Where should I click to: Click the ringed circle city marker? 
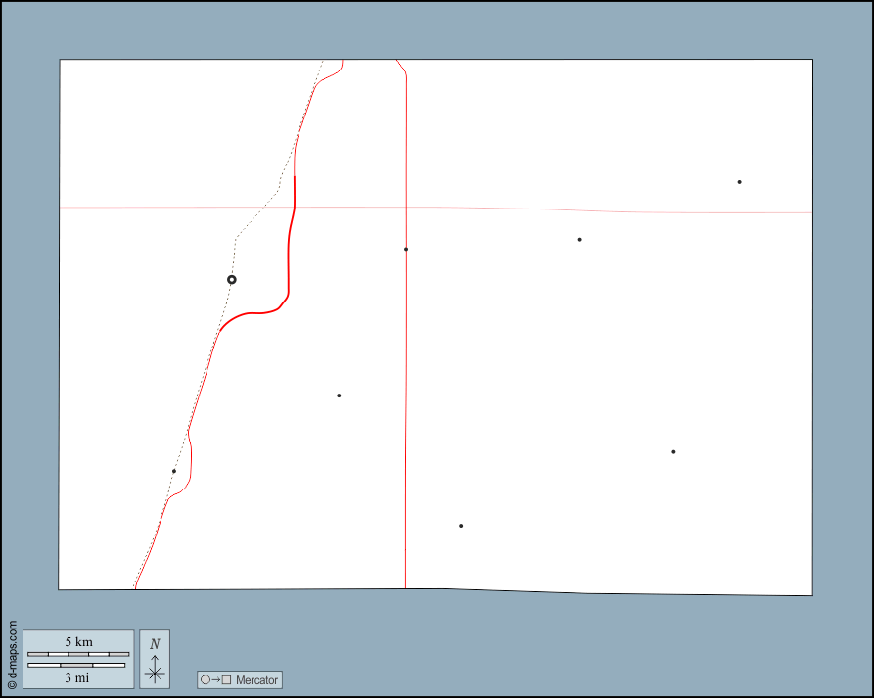tap(232, 280)
